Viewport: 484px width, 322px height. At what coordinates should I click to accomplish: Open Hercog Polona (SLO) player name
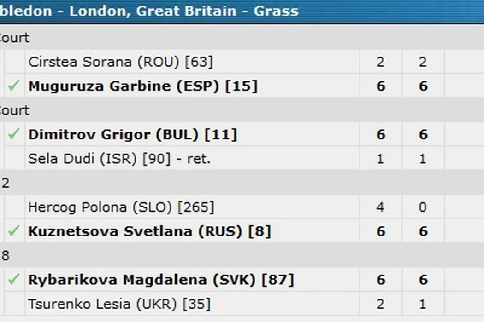click(121, 207)
